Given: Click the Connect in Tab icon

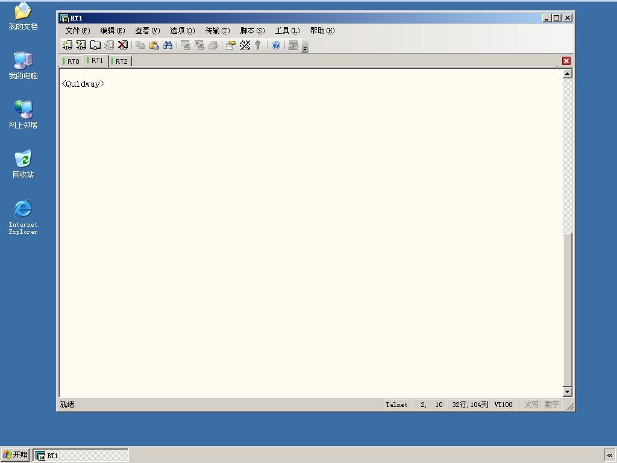Looking at the screenshot, I should [x=95, y=45].
